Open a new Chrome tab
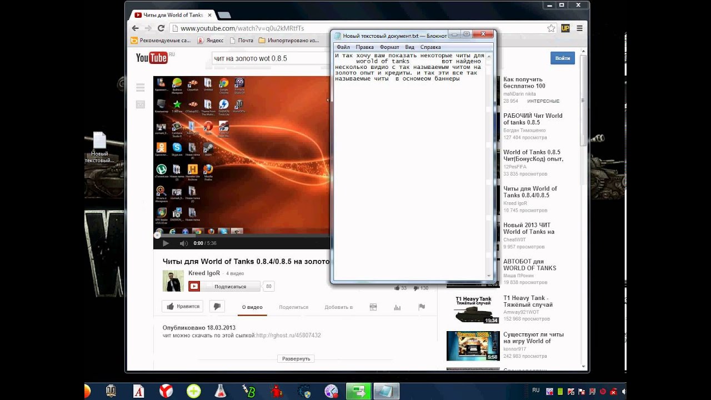 point(224,15)
